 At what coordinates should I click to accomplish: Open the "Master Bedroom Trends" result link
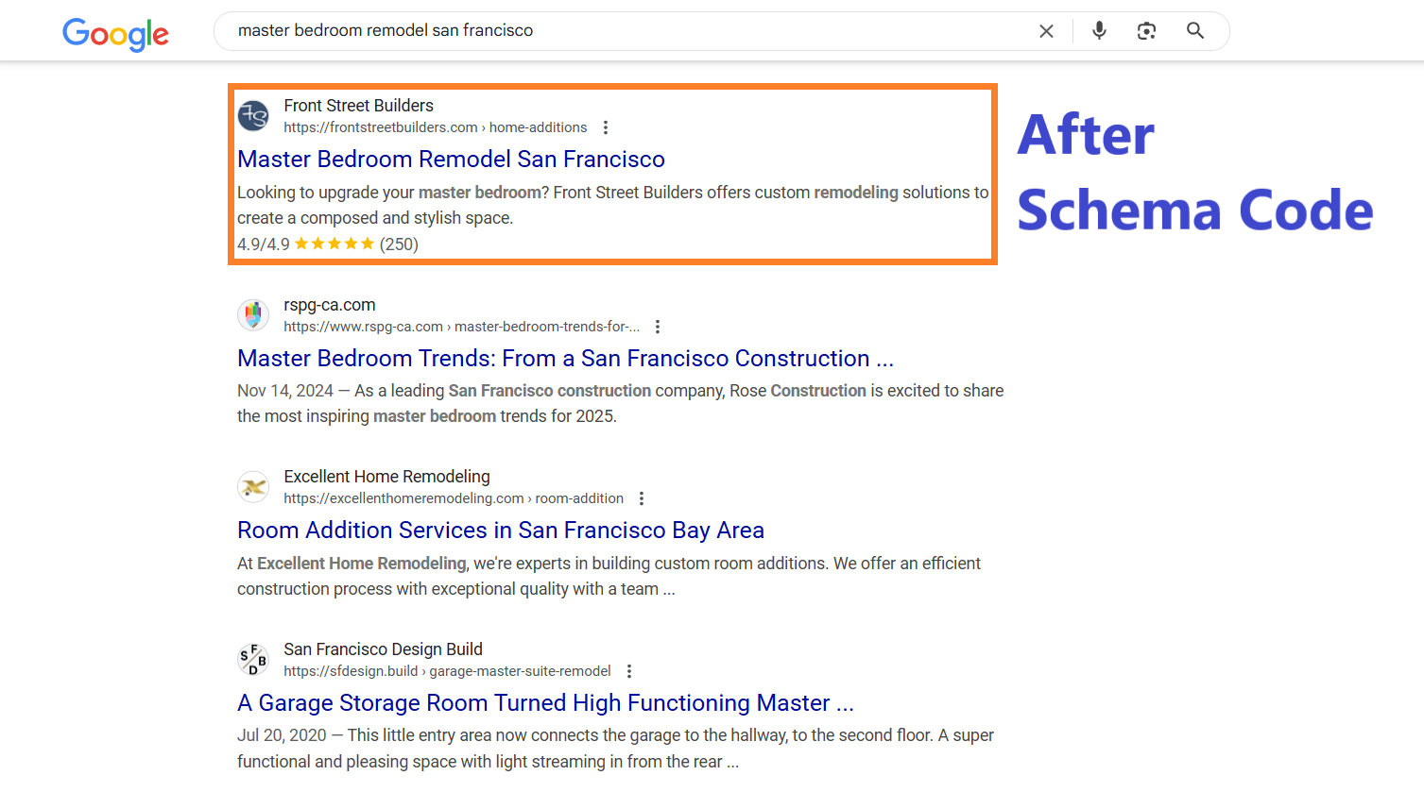click(x=564, y=359)
